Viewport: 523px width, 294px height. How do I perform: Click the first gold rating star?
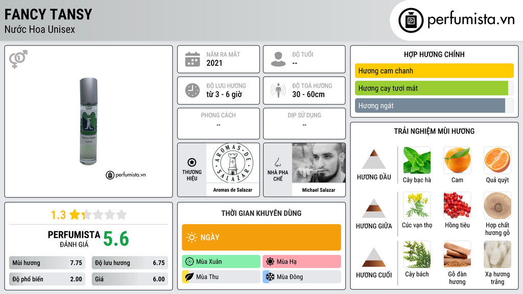click(x=75, y=214)
